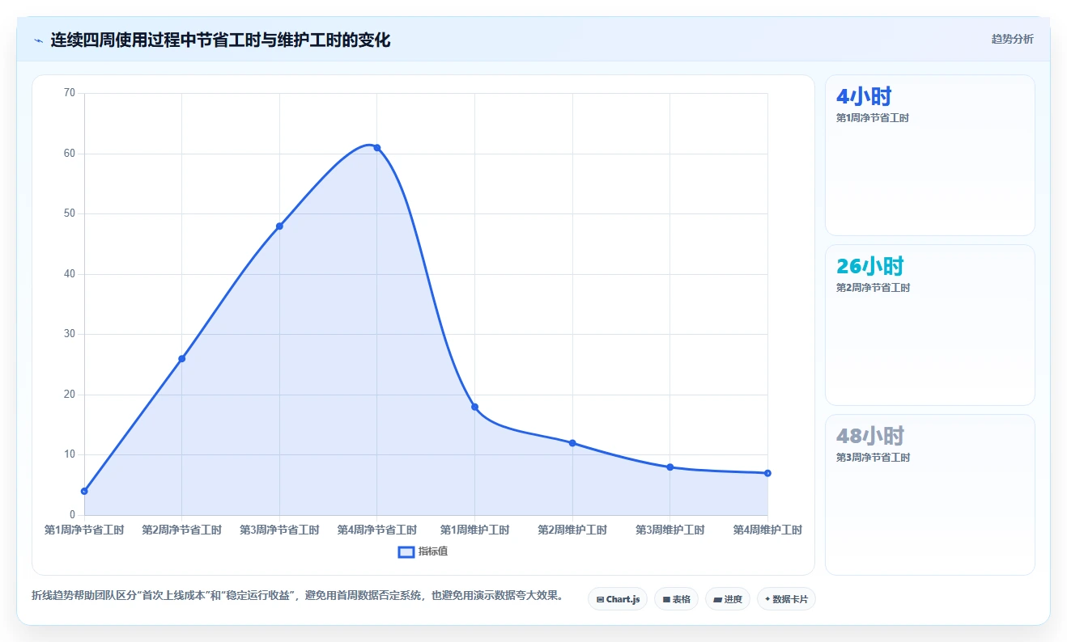Click the 表格 tag
The height and width of the screenshot is (642, 1067).
click(676, 599)
